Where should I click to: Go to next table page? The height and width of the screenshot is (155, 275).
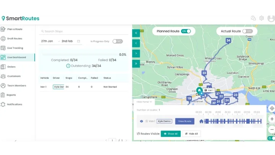[126, 140]
